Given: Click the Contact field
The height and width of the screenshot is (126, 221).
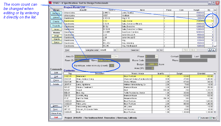Looking at the screenshot, I should point(185,56).
